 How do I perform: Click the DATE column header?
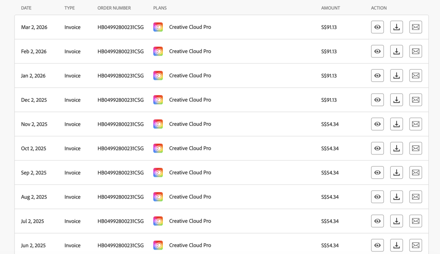point(26,8)
